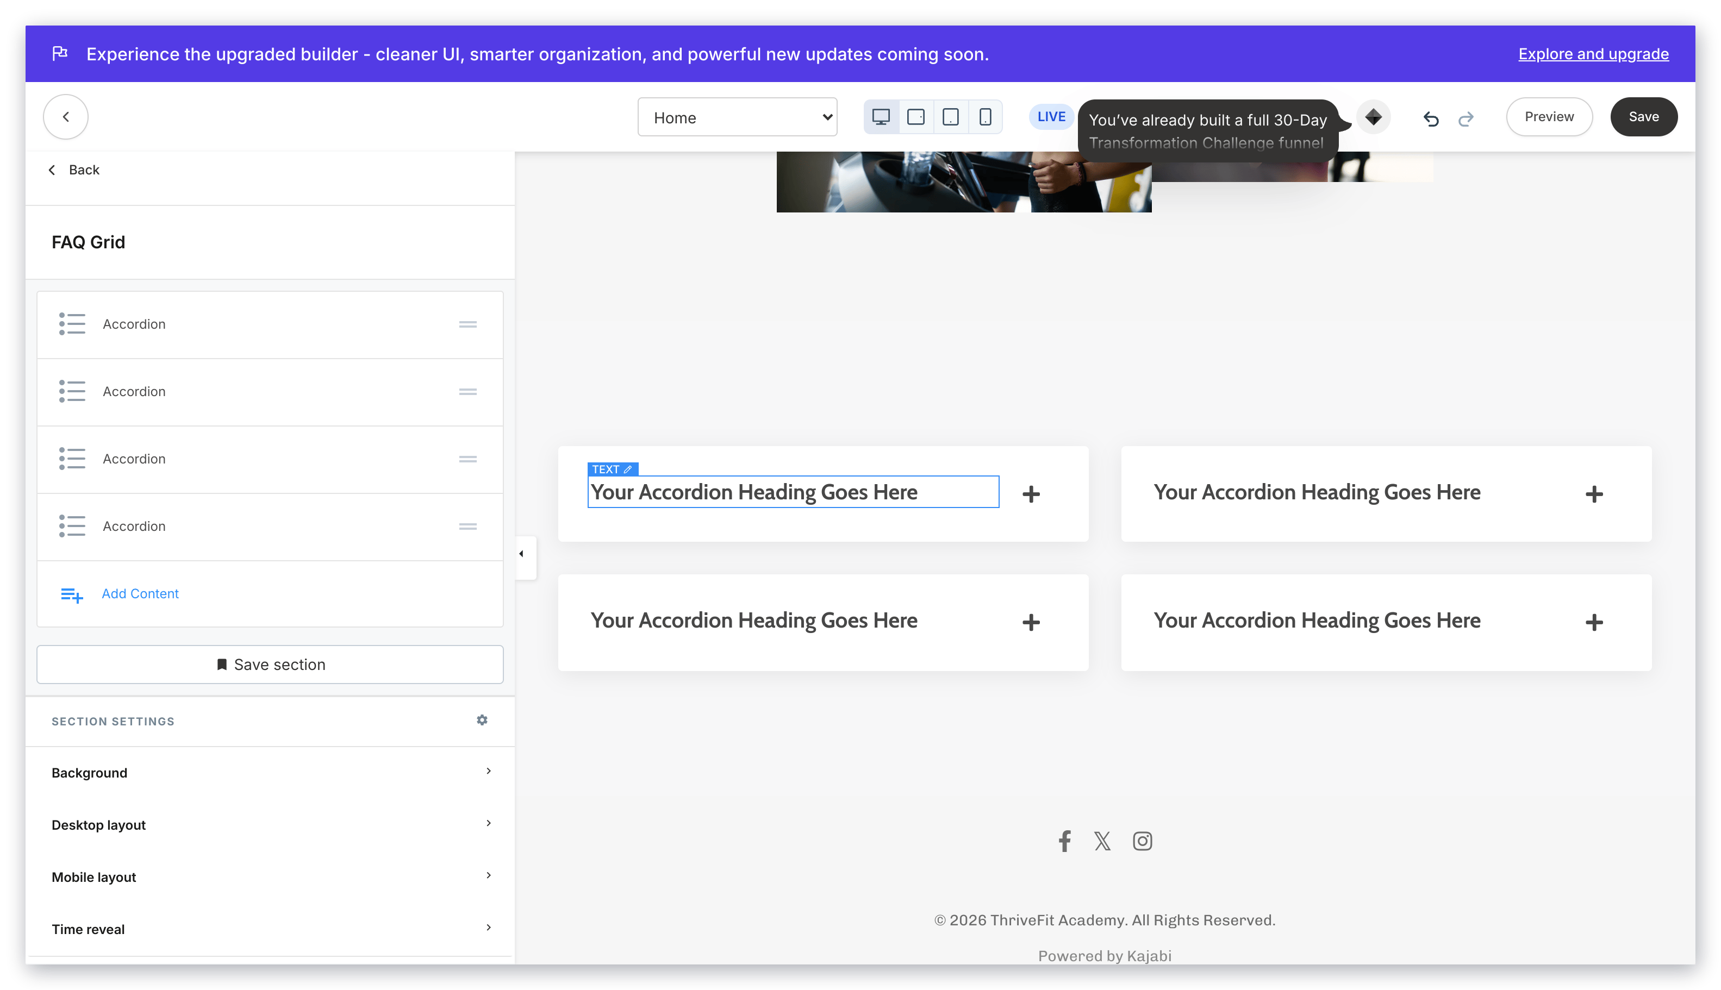Expand the top-left accordion with its plus icon
Screen dimensions: 1721x990
point(1031,494)
